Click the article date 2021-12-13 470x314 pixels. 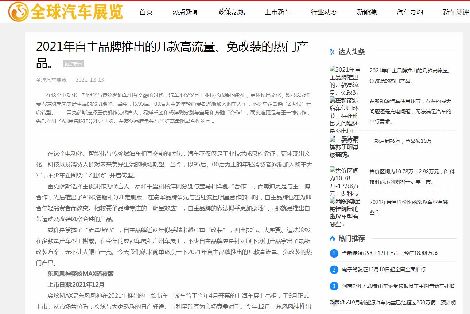click(90, 80)
